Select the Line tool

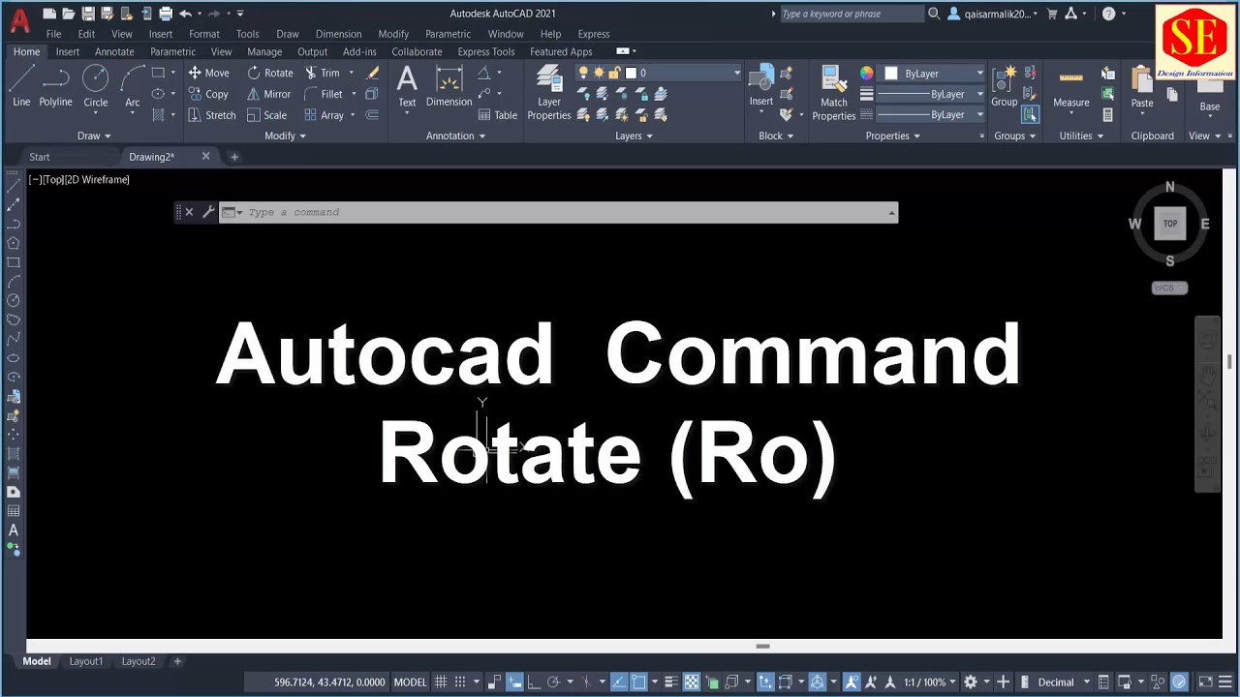click(21, 85)
